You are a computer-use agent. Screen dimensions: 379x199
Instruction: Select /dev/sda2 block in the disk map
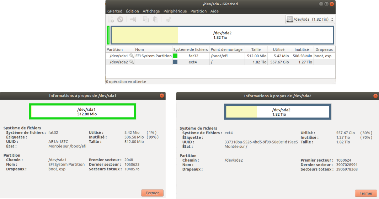pos(222,35)
